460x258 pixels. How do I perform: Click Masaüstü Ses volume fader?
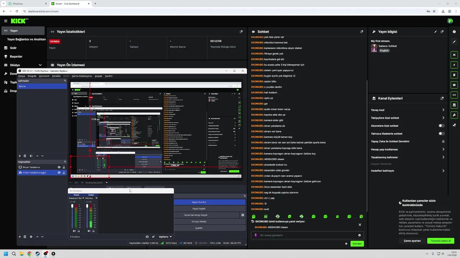tap(72, 207)
